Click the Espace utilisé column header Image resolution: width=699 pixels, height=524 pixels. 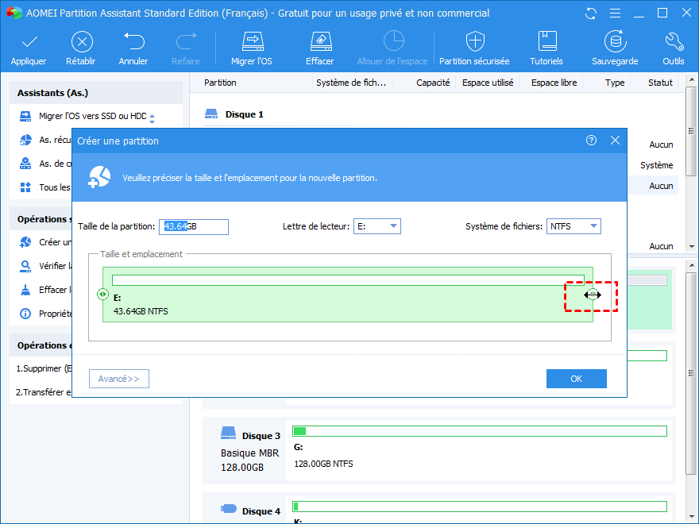pos(488,83)
